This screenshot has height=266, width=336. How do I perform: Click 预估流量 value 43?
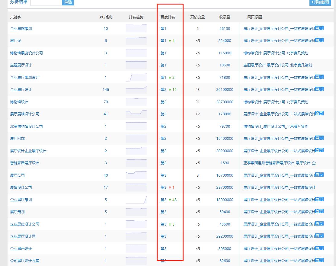(197, 90)
